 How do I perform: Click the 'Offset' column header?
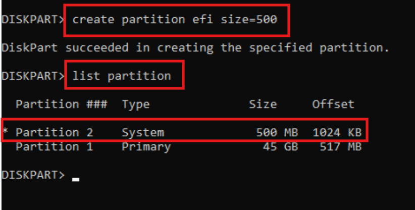333,104
